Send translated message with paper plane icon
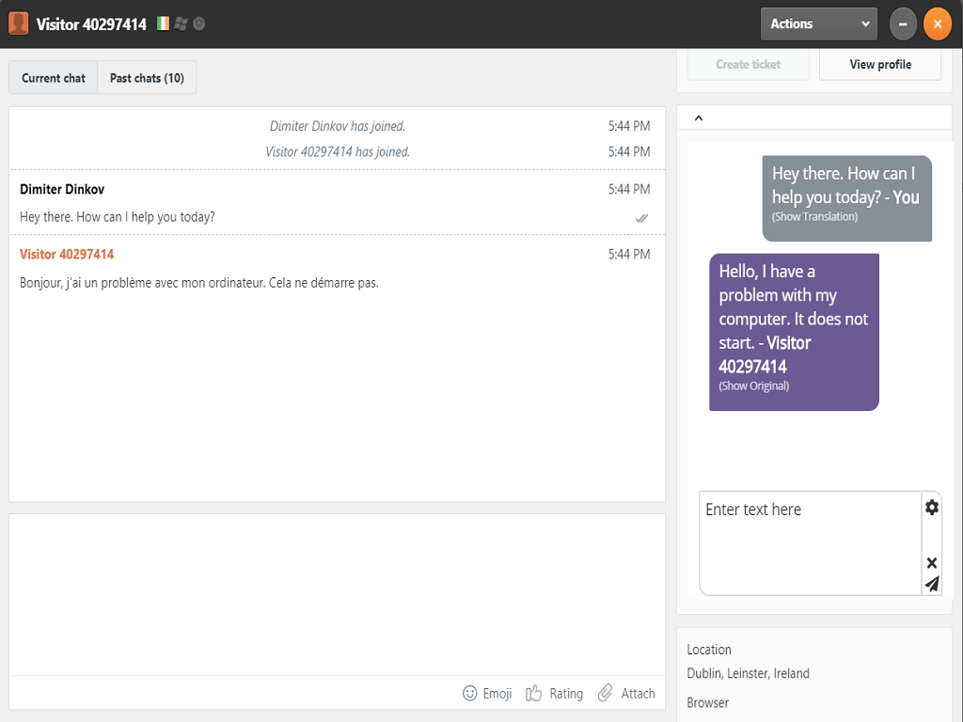The image size is (963, 722). [931, 584]
